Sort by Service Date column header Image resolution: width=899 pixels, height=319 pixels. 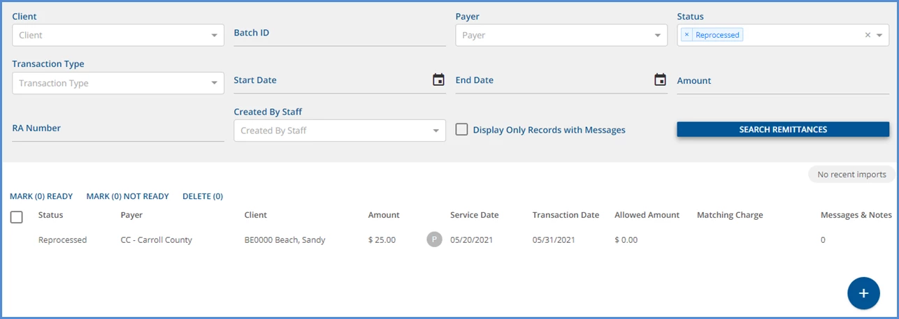pos(475,215)
